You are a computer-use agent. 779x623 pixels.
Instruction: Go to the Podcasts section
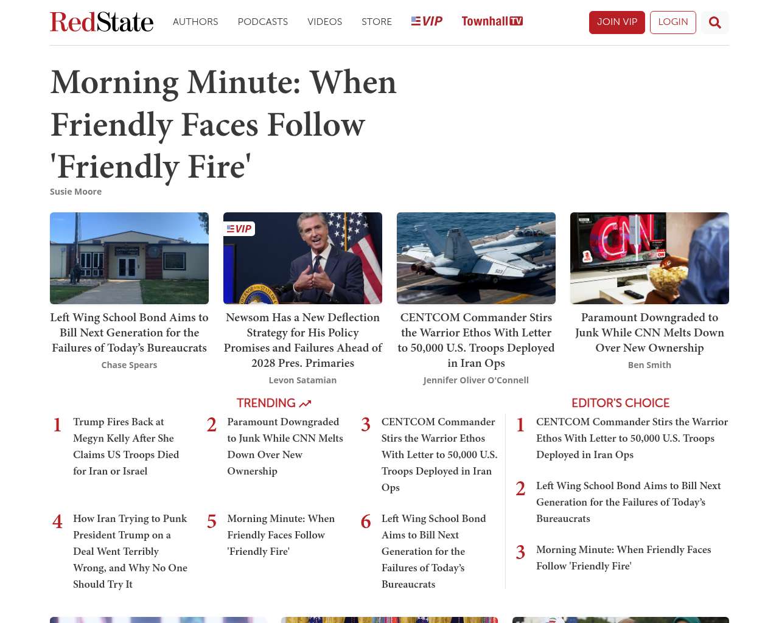(263, 22)
